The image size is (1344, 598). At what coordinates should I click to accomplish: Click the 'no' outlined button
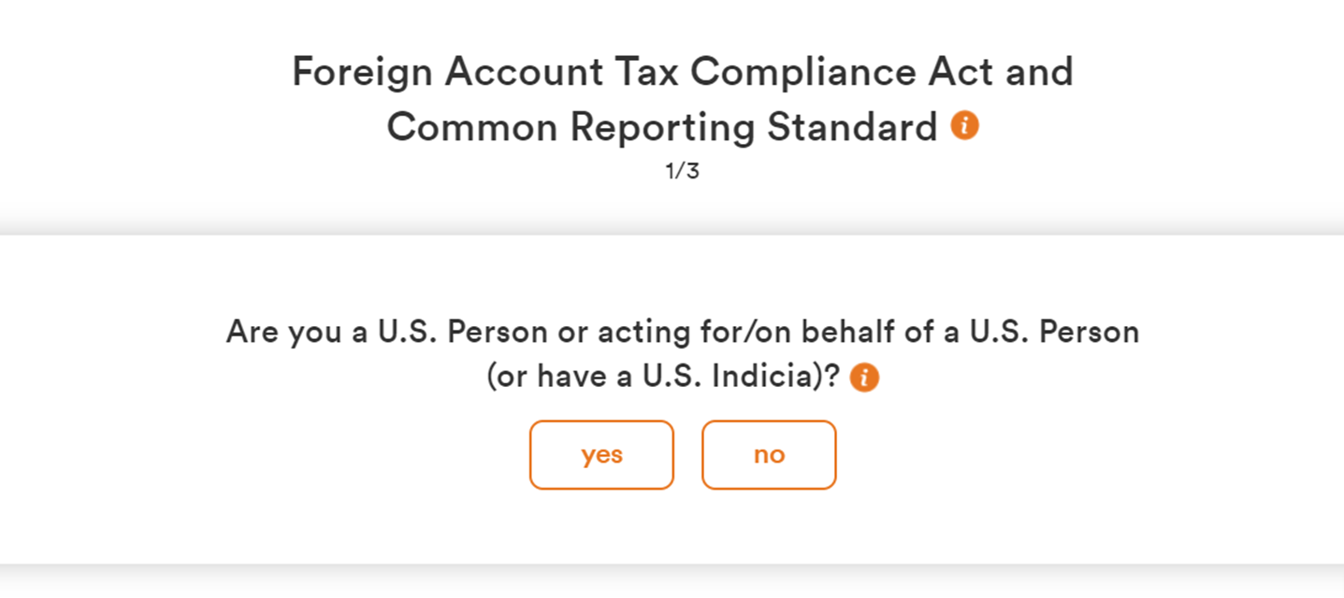[x=769, y=455]
